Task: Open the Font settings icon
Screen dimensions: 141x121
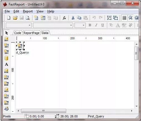Action: pos(111,25)
